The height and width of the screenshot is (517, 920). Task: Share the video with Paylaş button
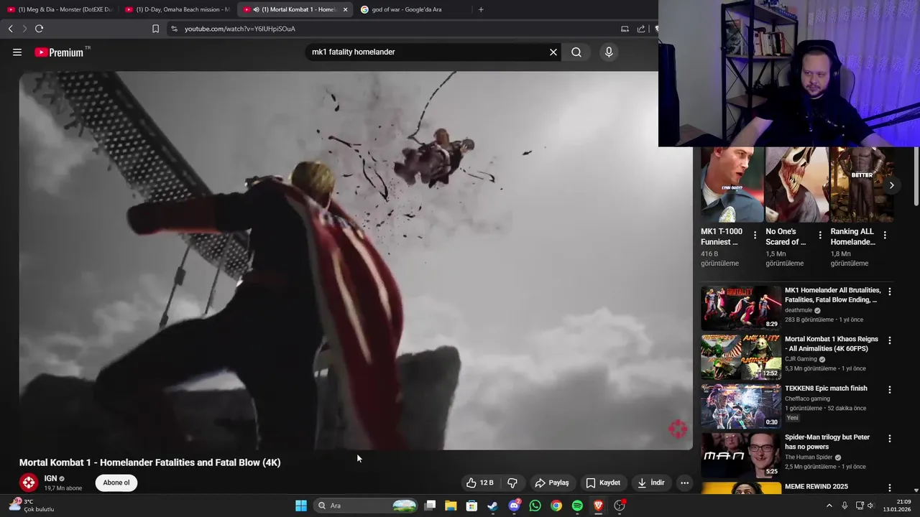[552, 483]
